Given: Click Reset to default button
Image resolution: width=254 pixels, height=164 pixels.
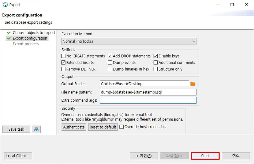Looking at the screenshot, I should tap(103, 127).
